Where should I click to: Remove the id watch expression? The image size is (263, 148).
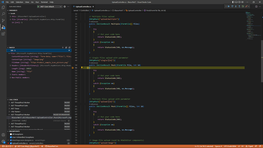(69, 50)
